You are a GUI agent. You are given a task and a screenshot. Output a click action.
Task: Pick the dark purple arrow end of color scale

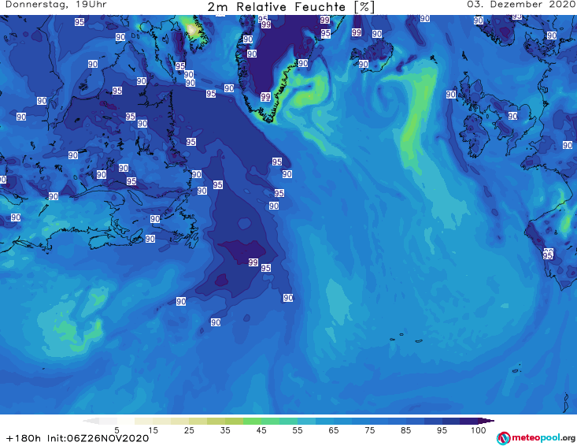tap(486, 421)
